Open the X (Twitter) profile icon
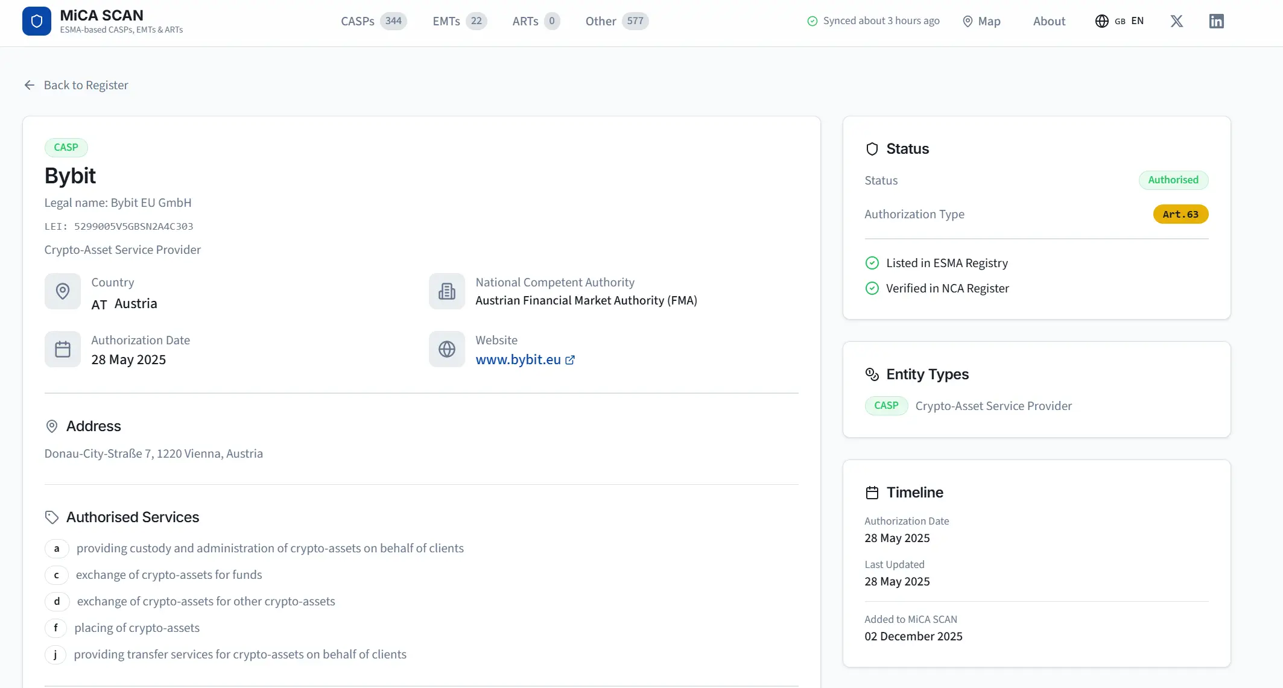Screen dimensions: 1283x688 click(x=1176, y=21)
